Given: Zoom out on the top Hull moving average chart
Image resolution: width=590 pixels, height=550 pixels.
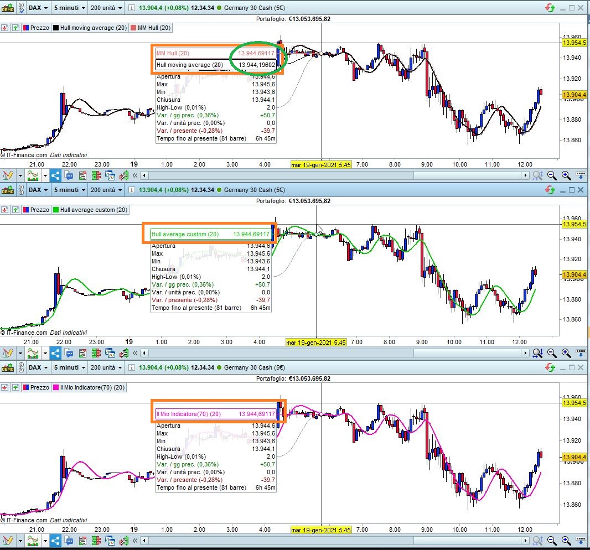Looking at the screenshot, I should (552, 175).
